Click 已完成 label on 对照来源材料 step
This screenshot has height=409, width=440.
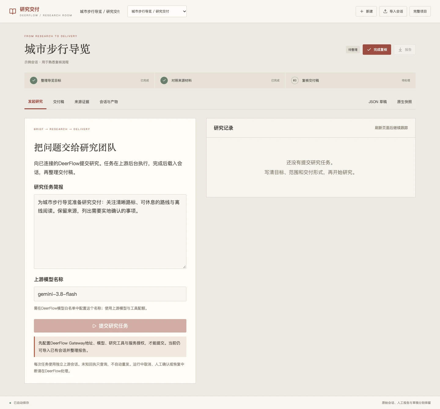tap(275, 80)
